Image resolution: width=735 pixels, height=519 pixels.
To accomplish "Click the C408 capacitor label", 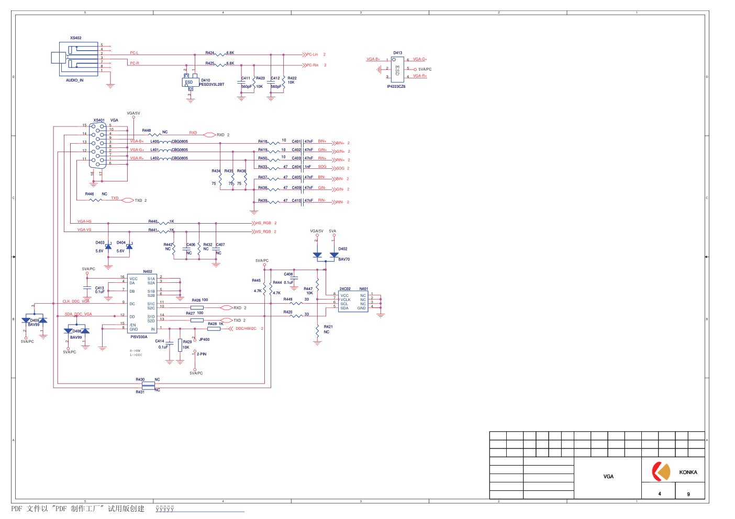I will (x=288, y=274).
